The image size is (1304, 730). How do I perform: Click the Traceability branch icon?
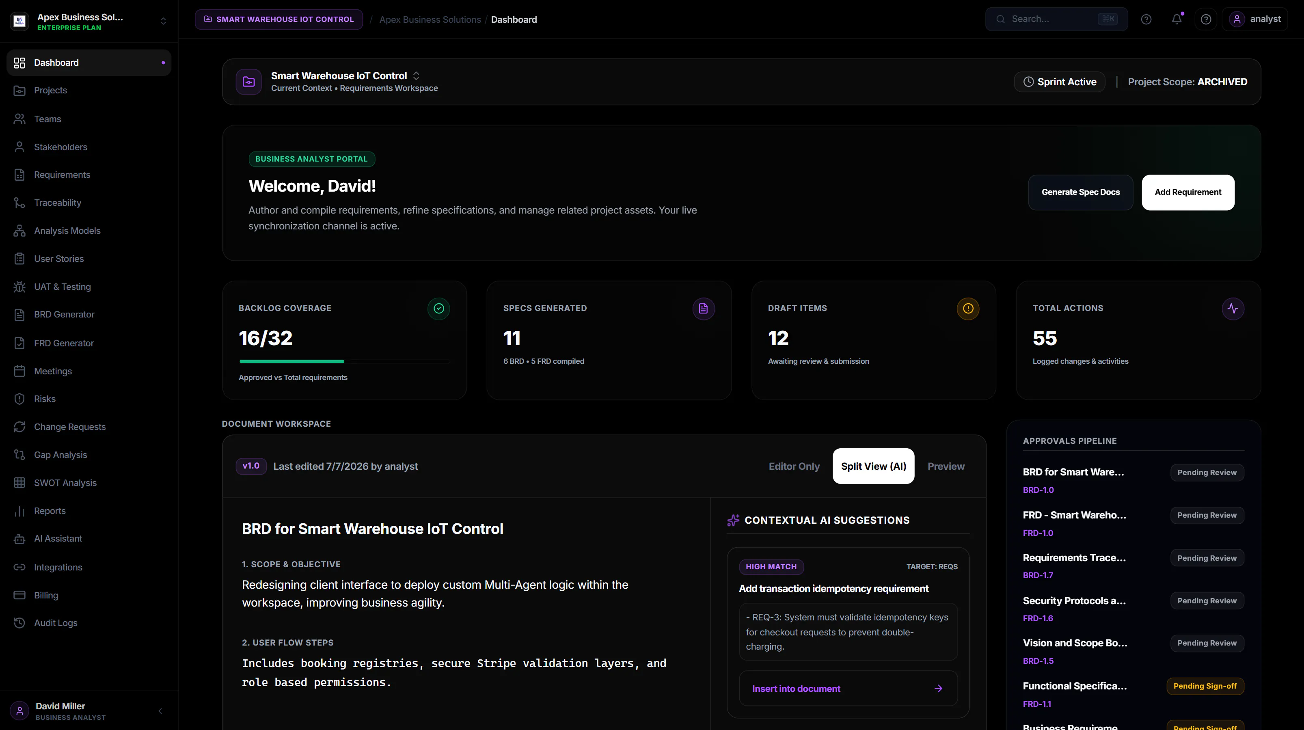pos(19,203)
